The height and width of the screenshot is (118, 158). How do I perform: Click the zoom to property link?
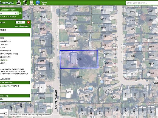[x=22, y=26]
